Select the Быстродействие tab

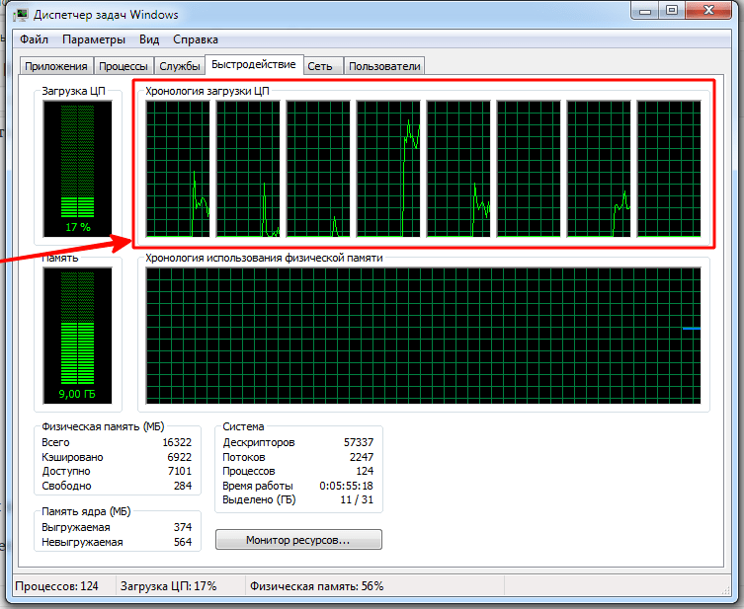[x=254, y=64]
